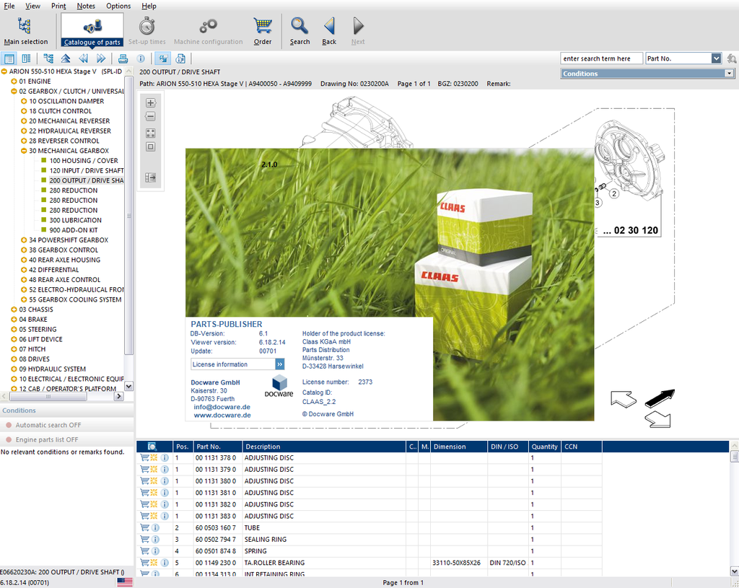Collapse the 30 MECHANICAL GEARBOX node

tap(24, 151)
